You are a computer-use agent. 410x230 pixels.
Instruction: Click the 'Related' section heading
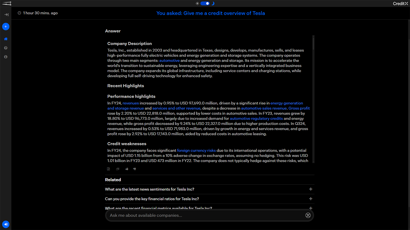point(113,180)
